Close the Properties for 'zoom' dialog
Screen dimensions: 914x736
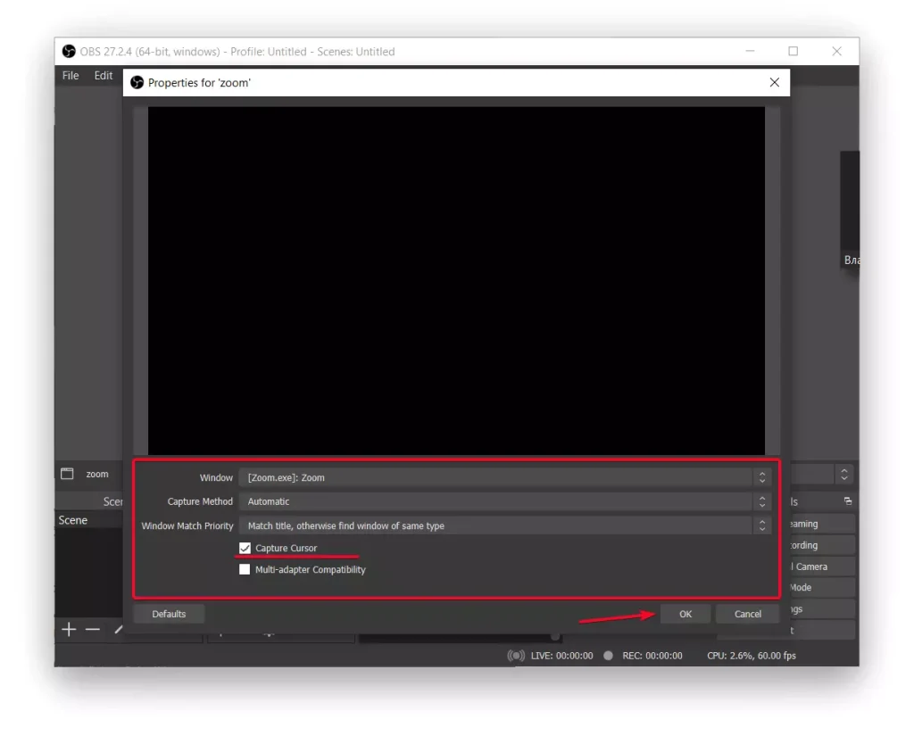pyautogui.click(x=774, y=82)
